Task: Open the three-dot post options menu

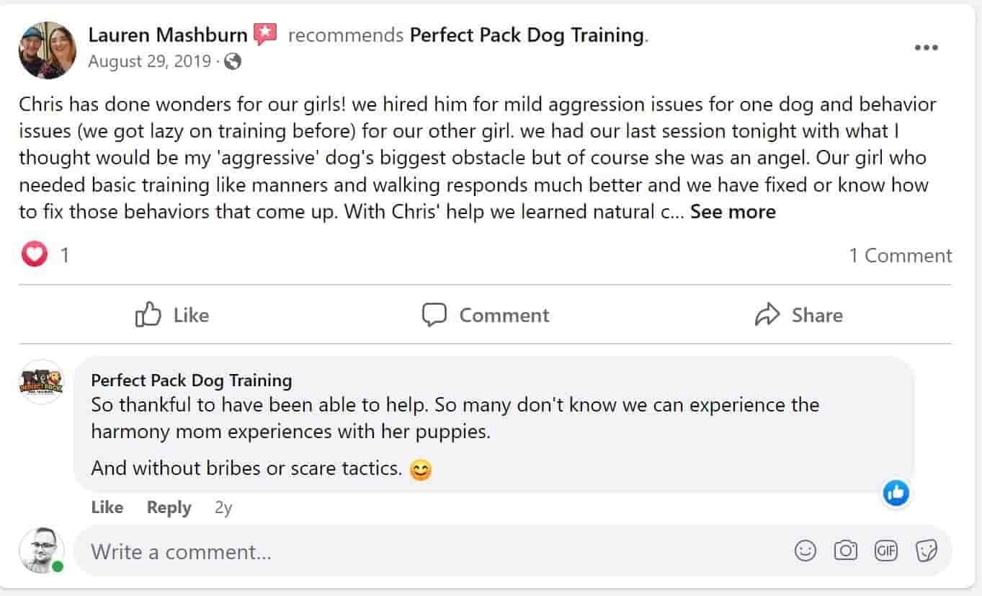Action: click(x=926, y=48)
